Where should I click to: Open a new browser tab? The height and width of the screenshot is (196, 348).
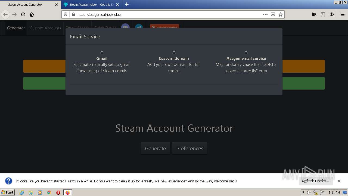127,4
